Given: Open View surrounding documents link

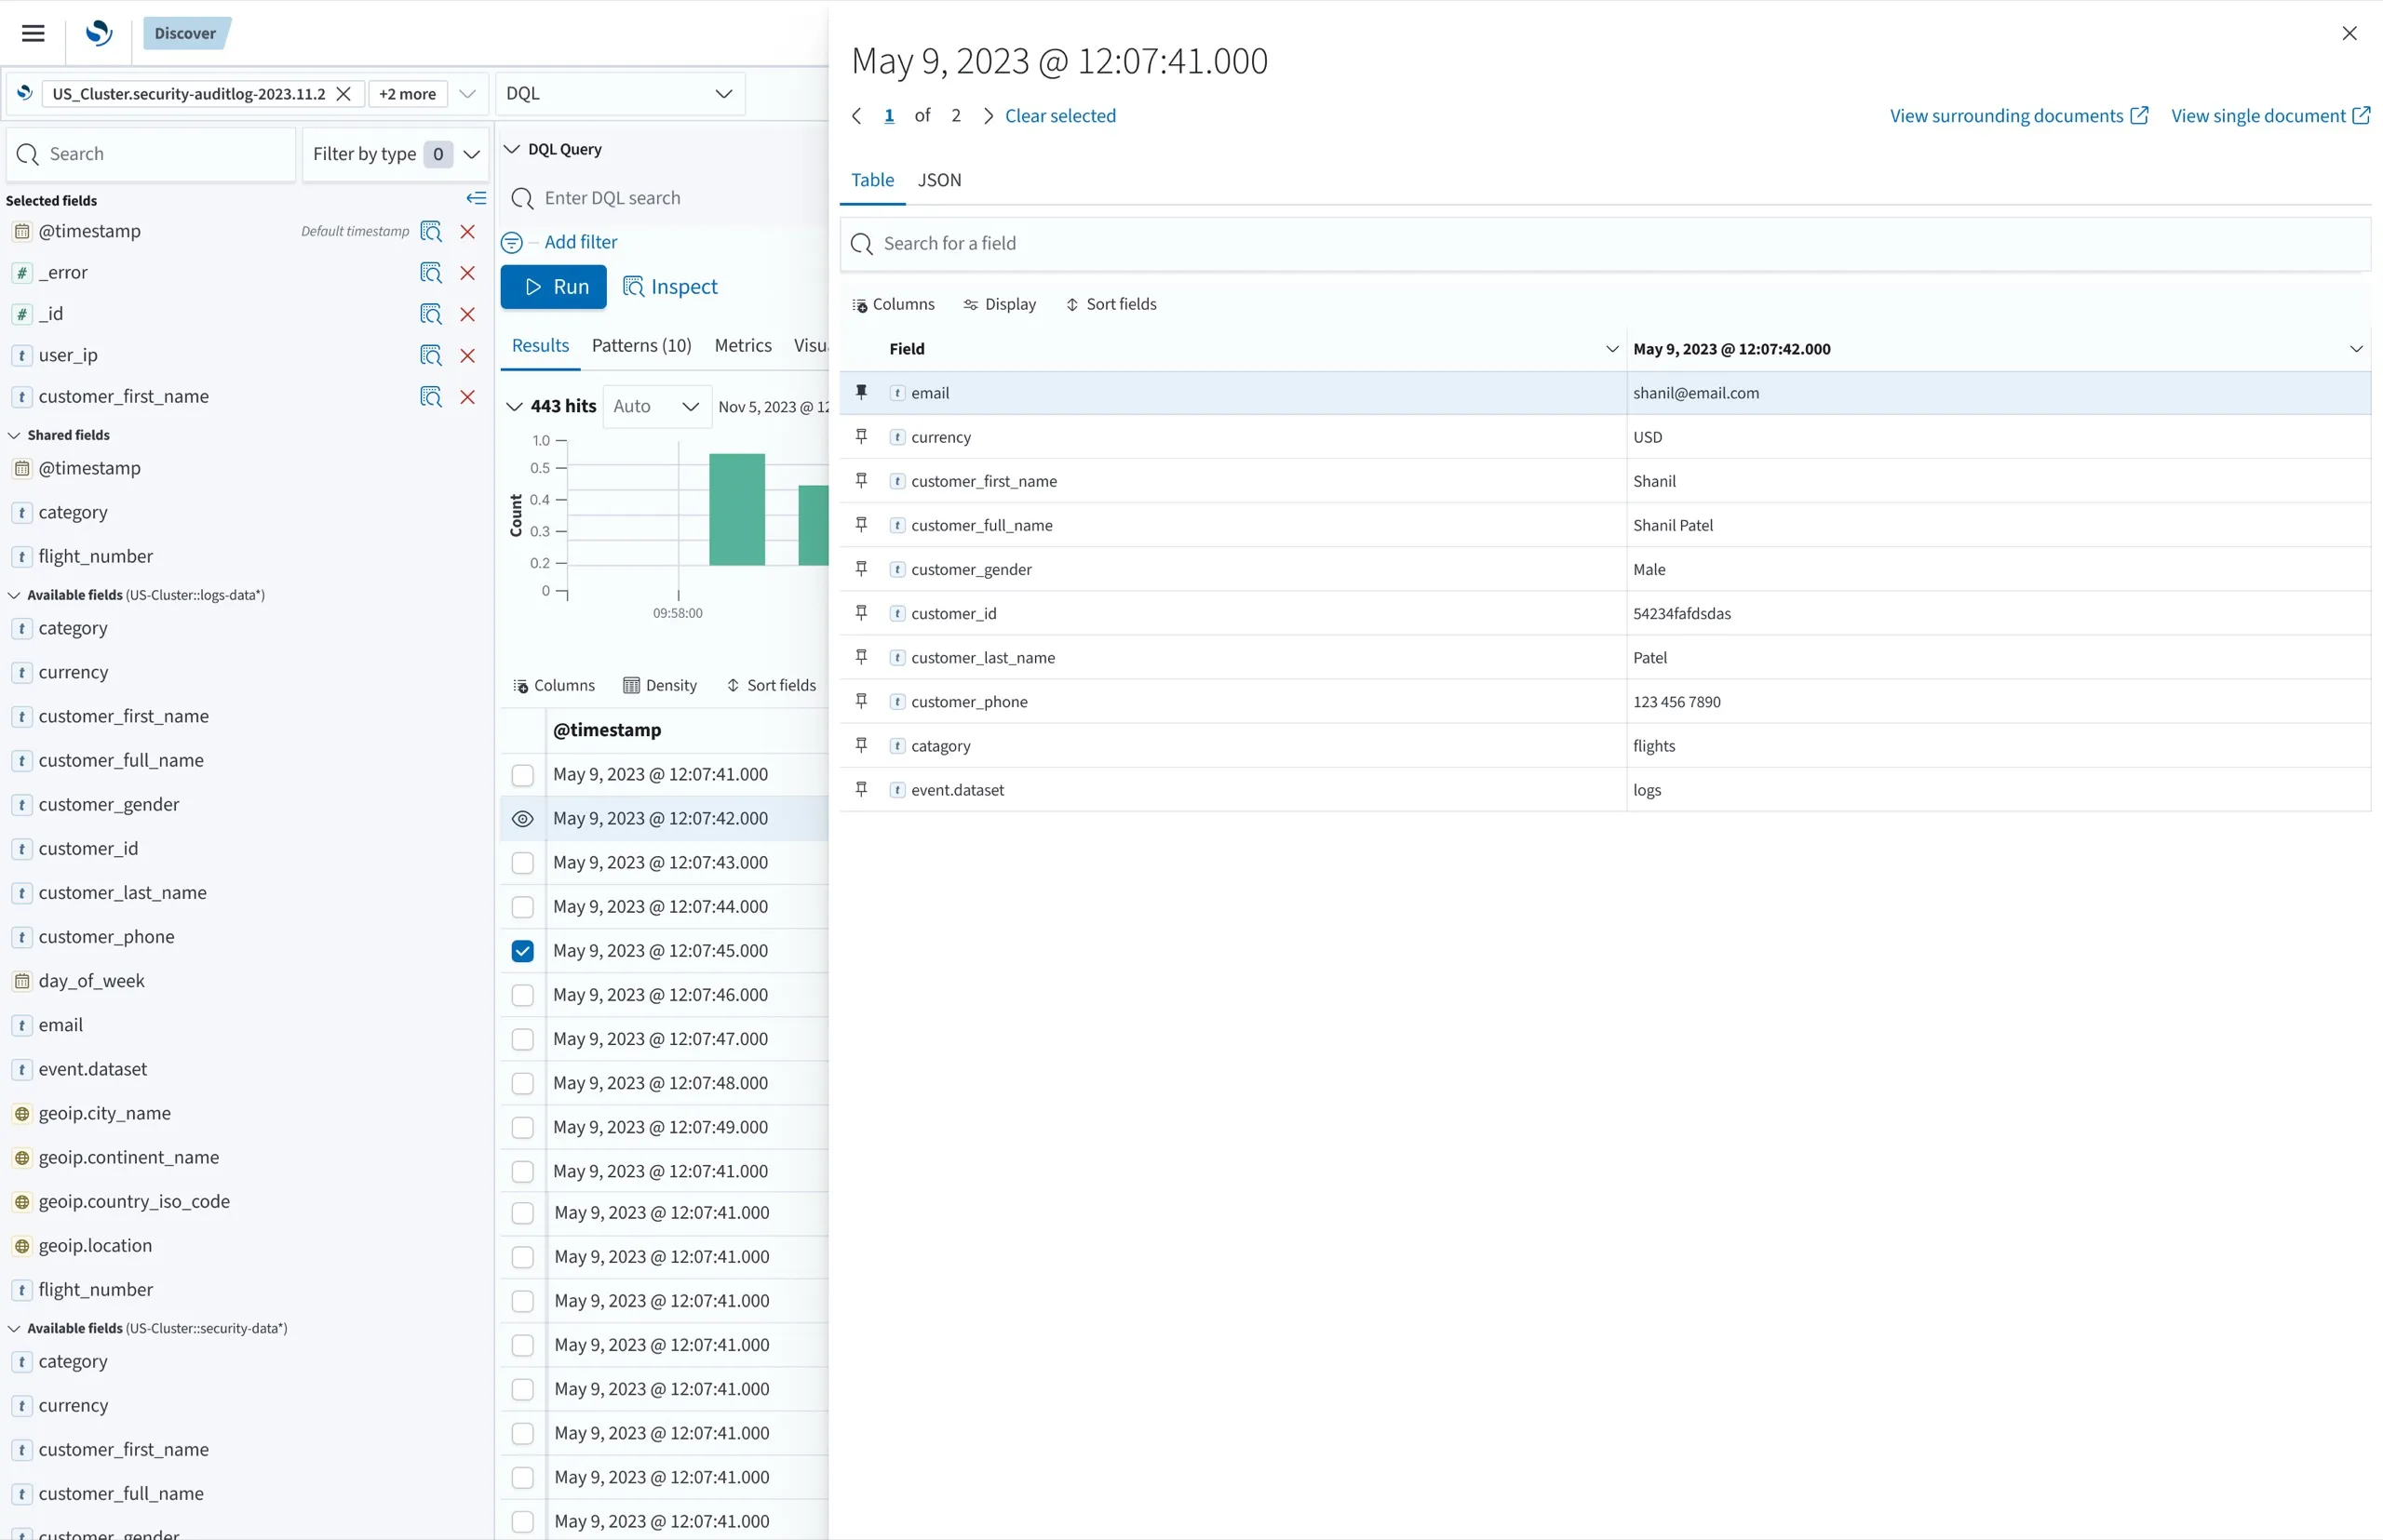Looking at the screenshot, I should pyautogui.click(x=2018, y=116).
